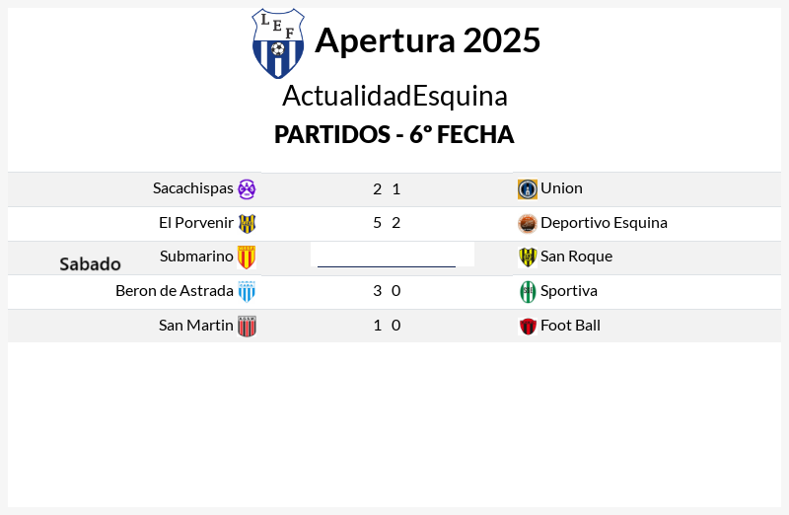
Task: Click the Submarino red-yellow striped crest
Action: click(x=247, y=257)
